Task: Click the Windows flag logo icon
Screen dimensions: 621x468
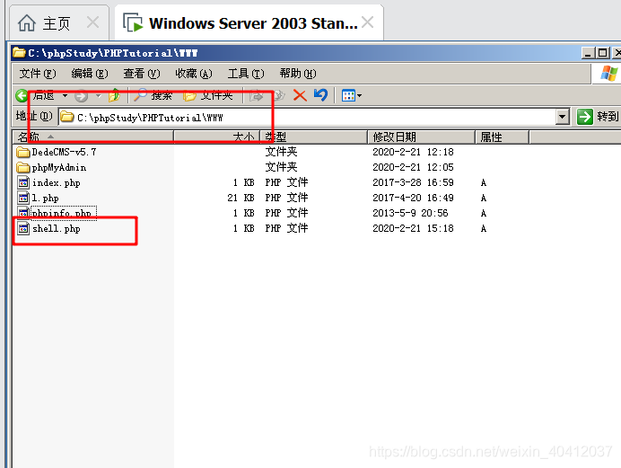Action: point(608,74)
